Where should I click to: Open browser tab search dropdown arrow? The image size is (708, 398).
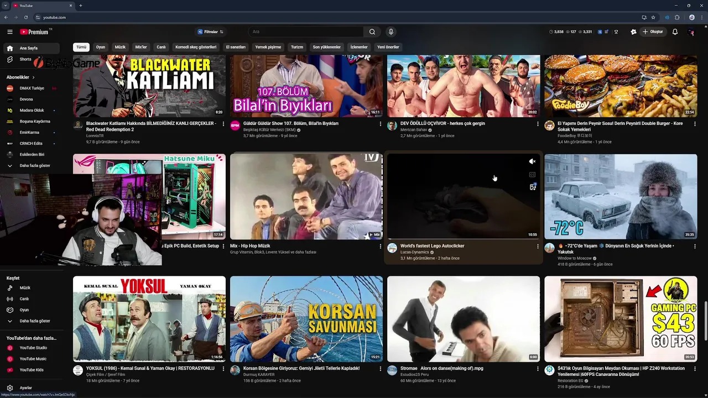pos(5,6)
